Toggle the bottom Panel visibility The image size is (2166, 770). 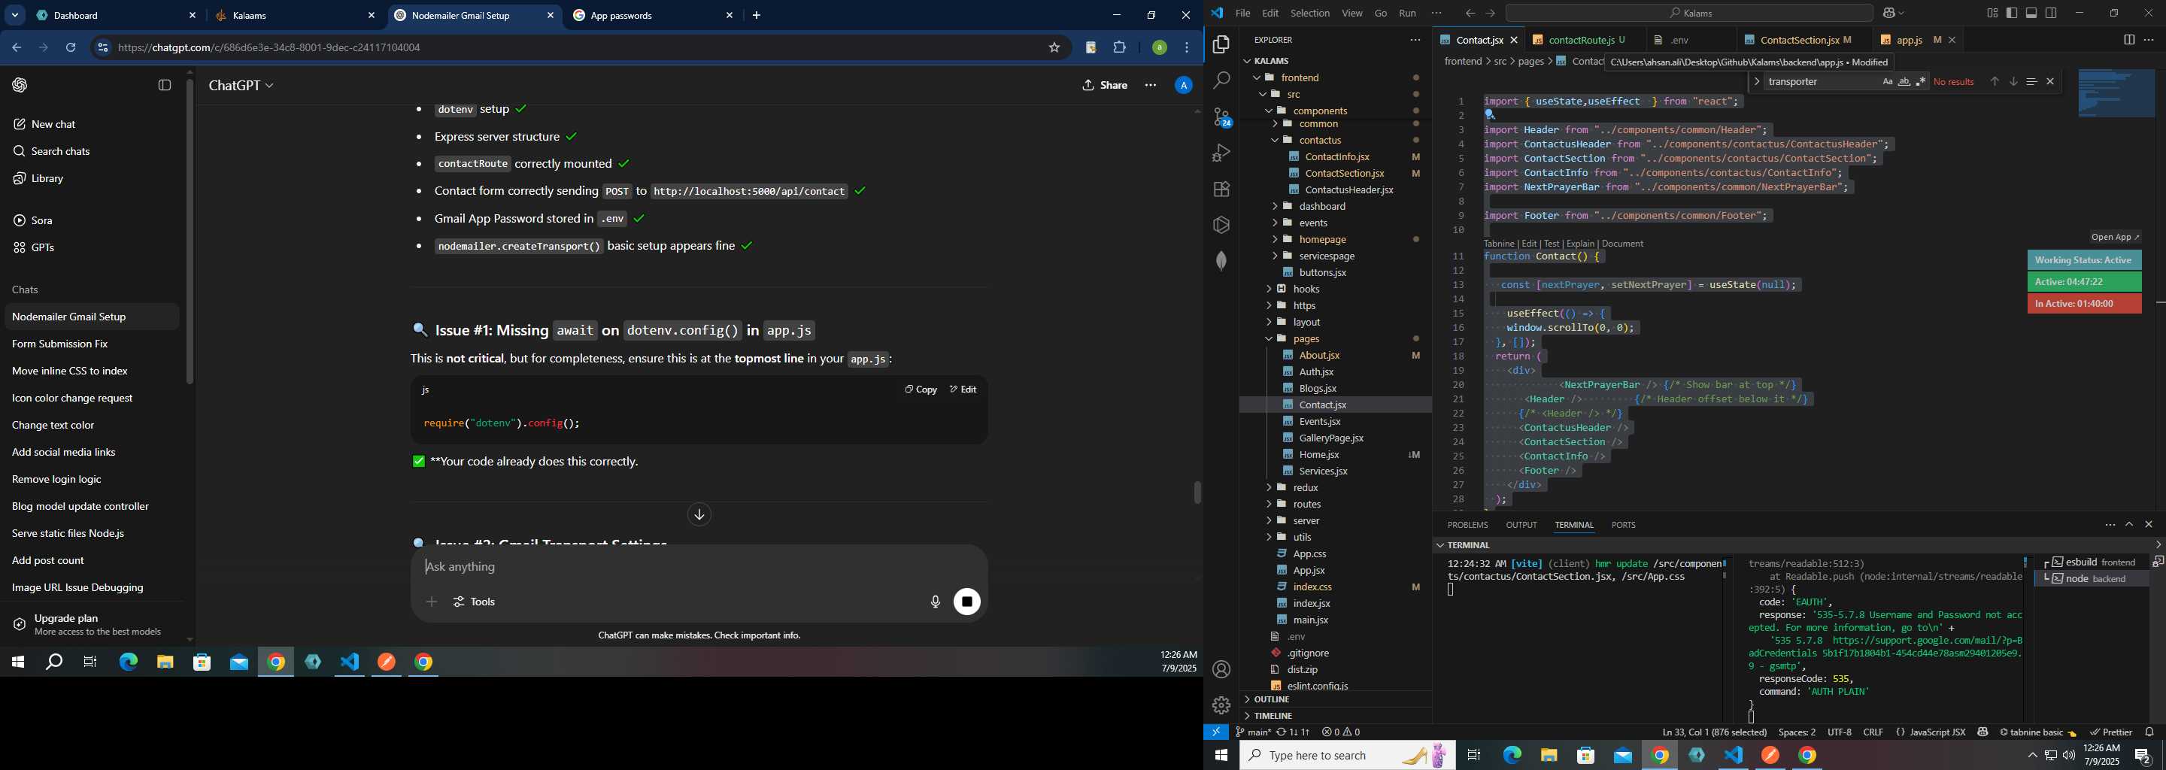tap(2031, 14)
